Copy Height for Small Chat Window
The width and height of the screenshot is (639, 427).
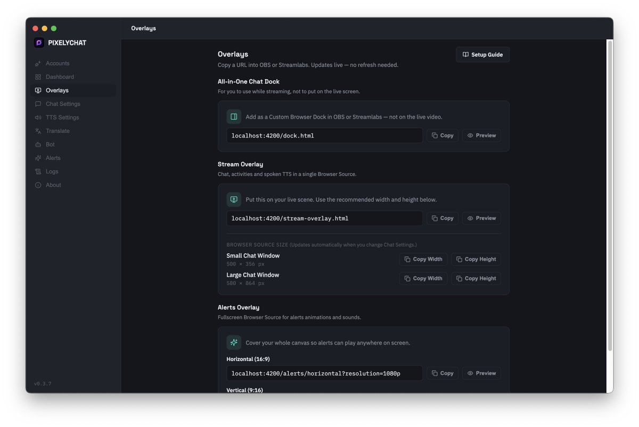tap(476, 259)
